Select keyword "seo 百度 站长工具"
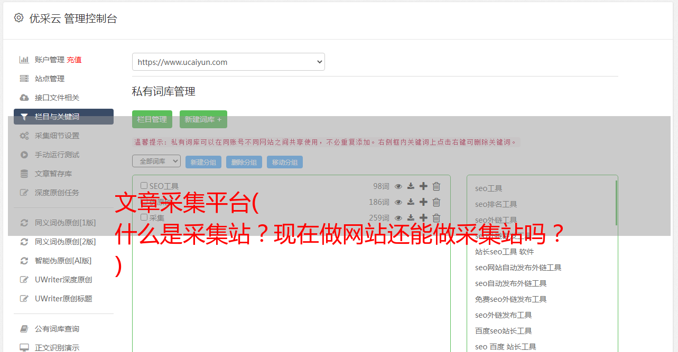The height and width of the screenshot is (352, 678). click(x=505, y=347)
